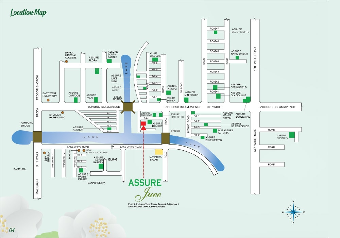Select the Assure M.N Tower green marker

(x=186, y=100)
